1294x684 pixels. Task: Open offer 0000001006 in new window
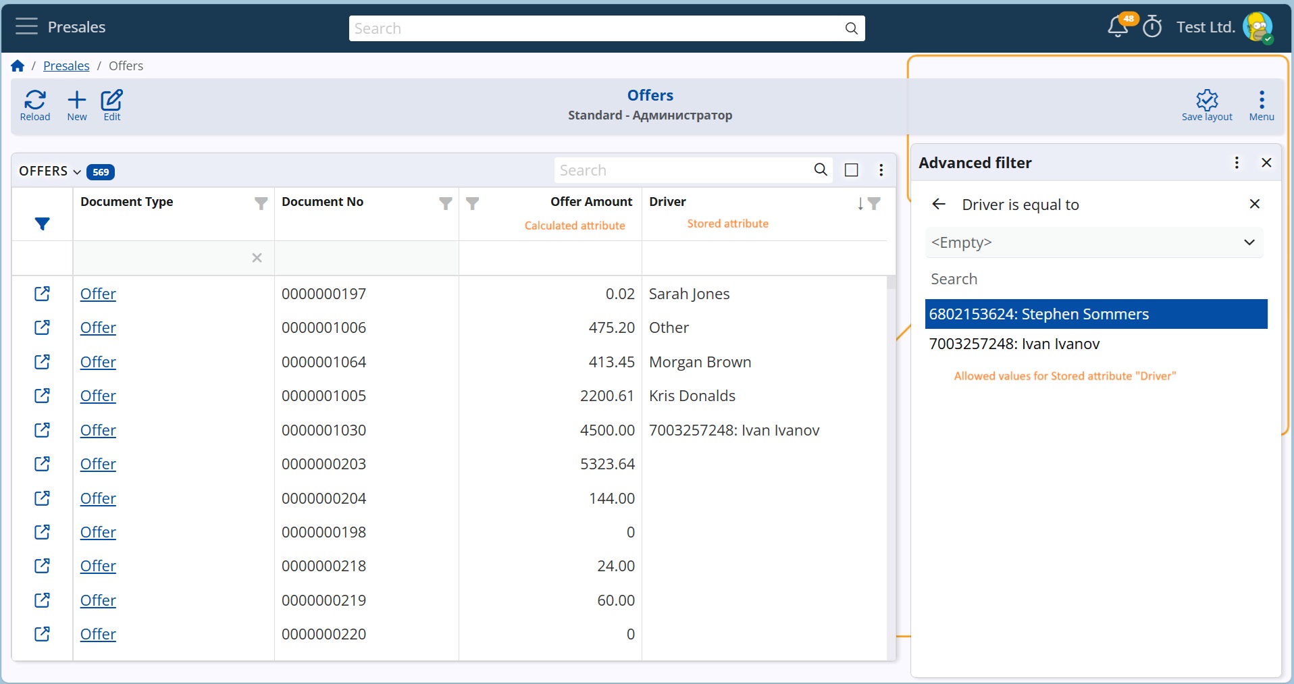[42, 327]
